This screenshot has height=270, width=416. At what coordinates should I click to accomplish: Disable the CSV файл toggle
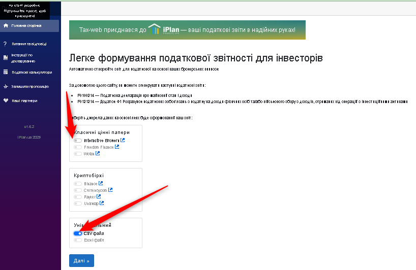pyautogui.click(x=78, y=233)
